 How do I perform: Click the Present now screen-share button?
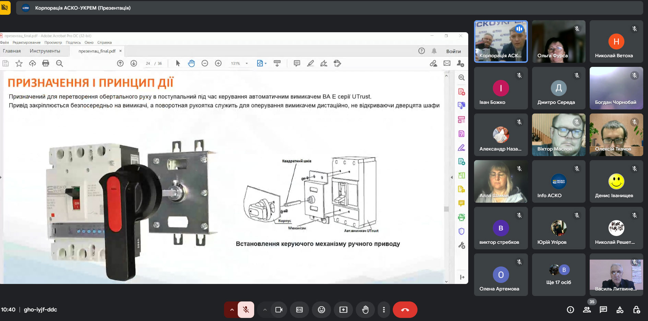click(343, 310)
